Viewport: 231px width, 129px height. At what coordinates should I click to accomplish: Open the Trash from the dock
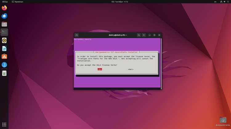tap(4, 73)
